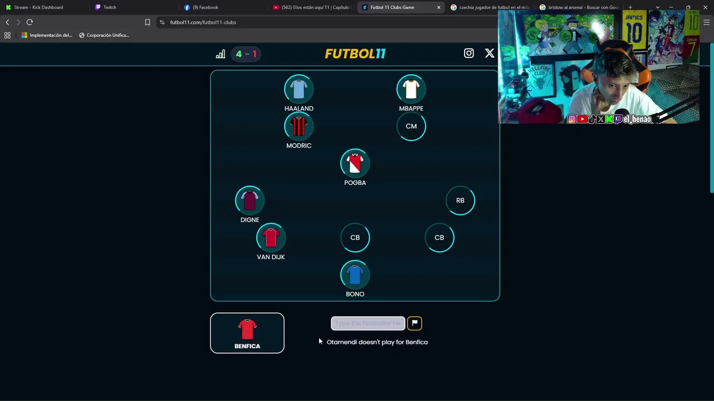Go back to the previous page

coord(7,22)
